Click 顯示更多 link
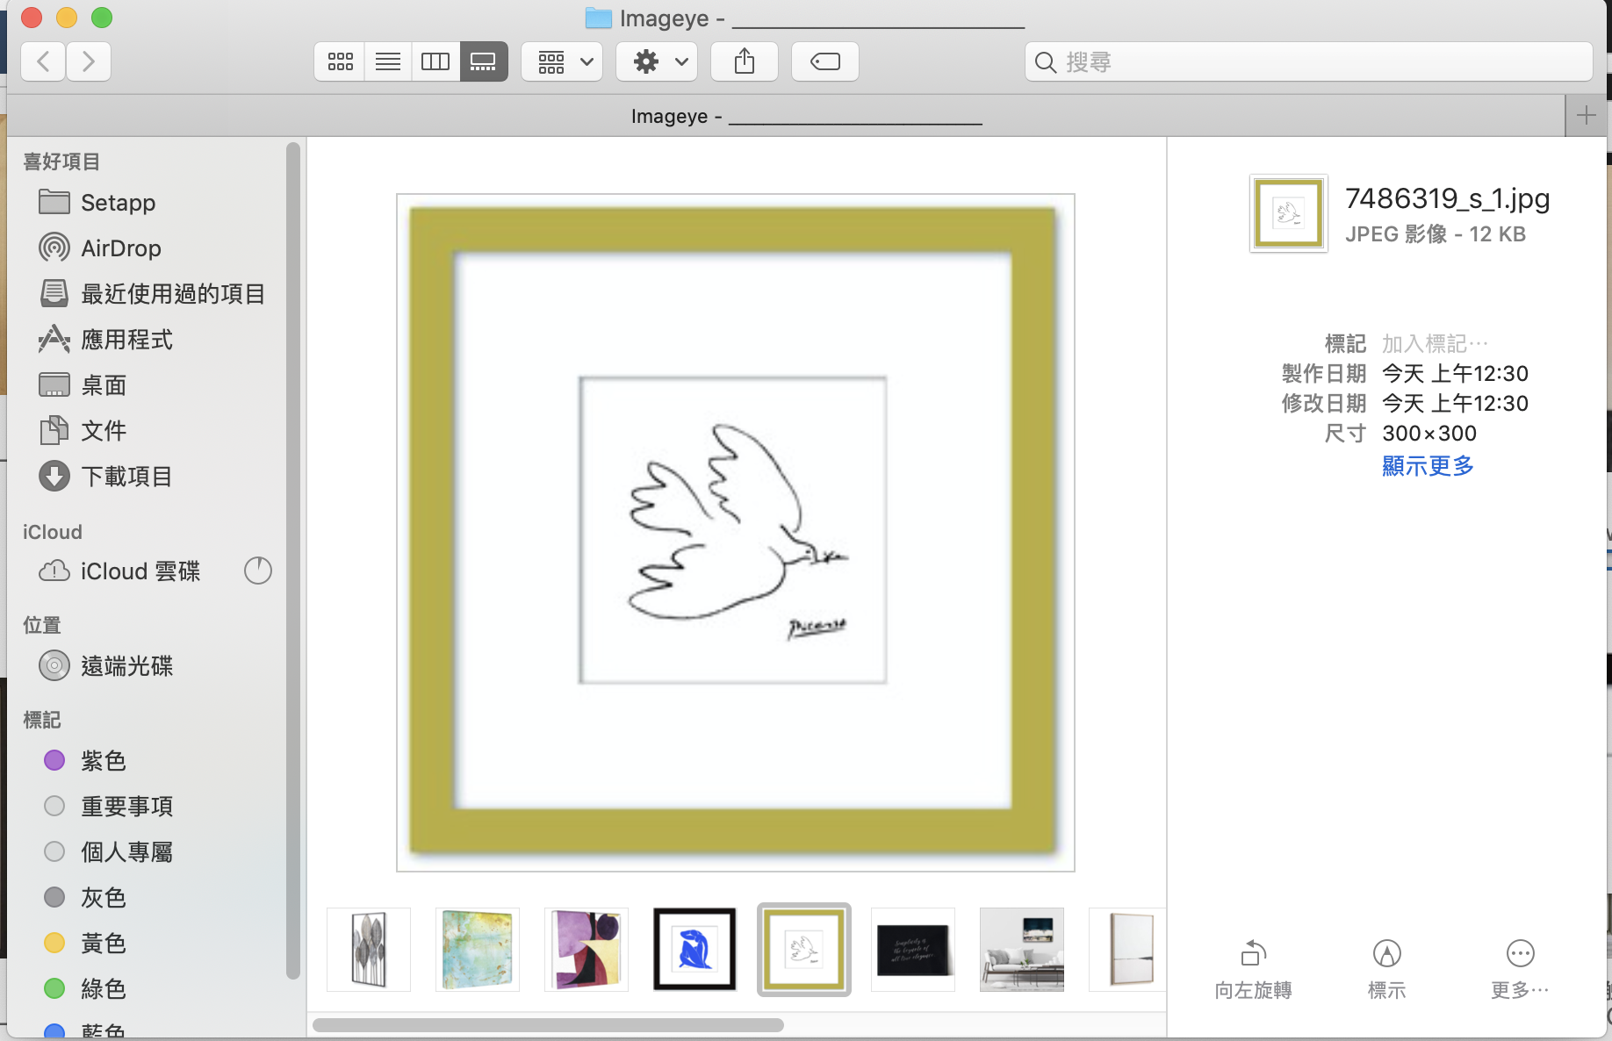The image size is (1612, 1041). tap(1428, 465)
